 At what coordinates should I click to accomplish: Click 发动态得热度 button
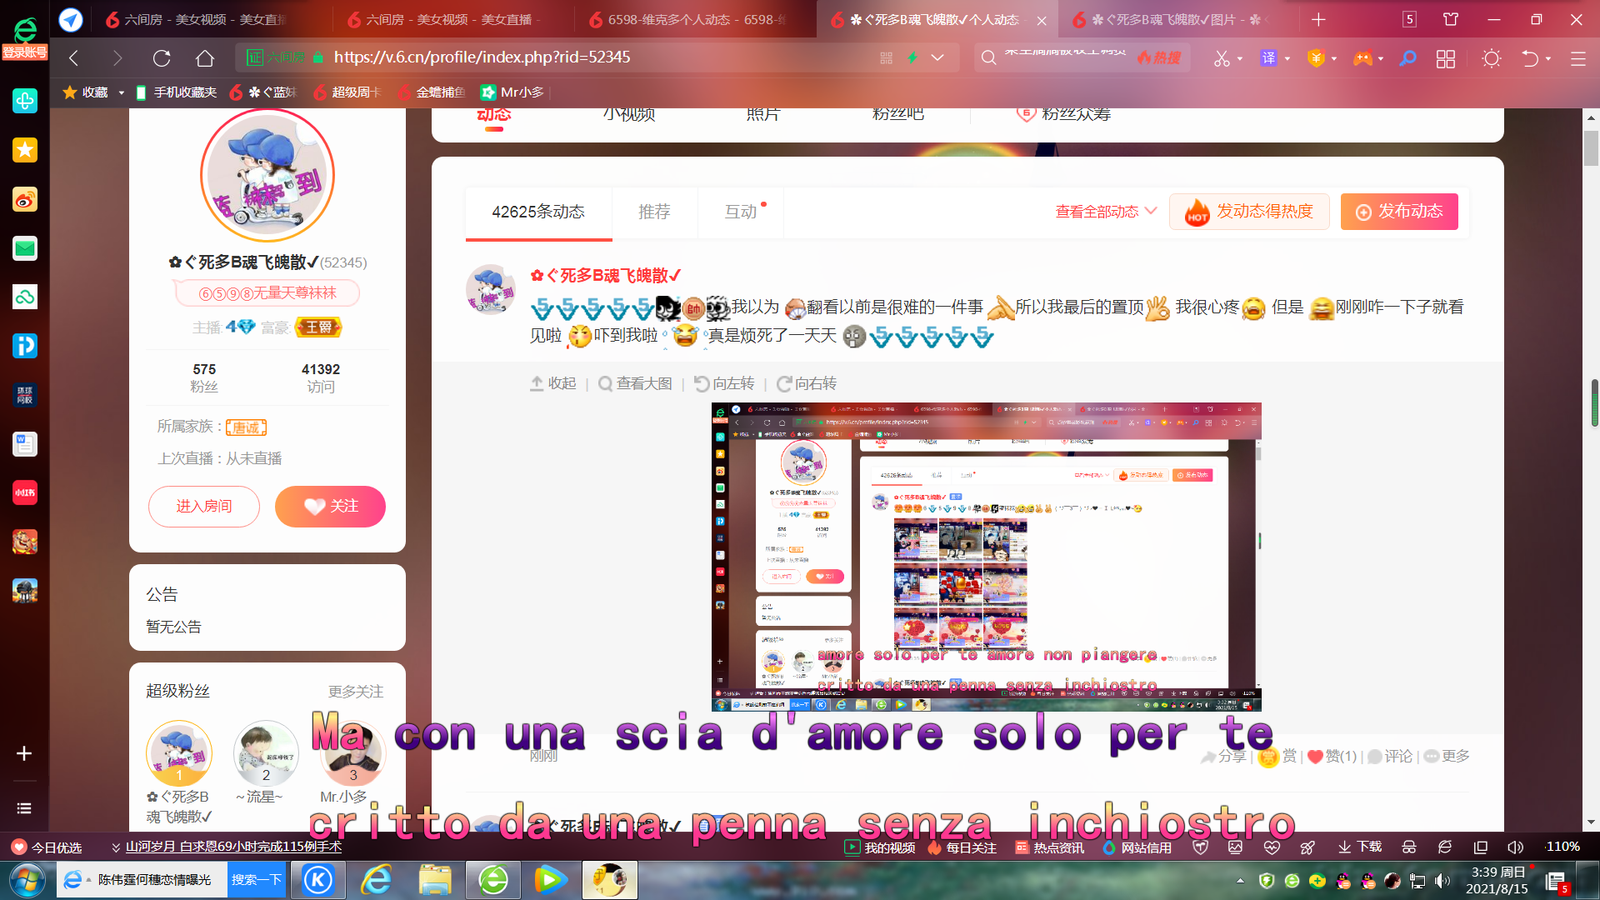click(1249, 212)
